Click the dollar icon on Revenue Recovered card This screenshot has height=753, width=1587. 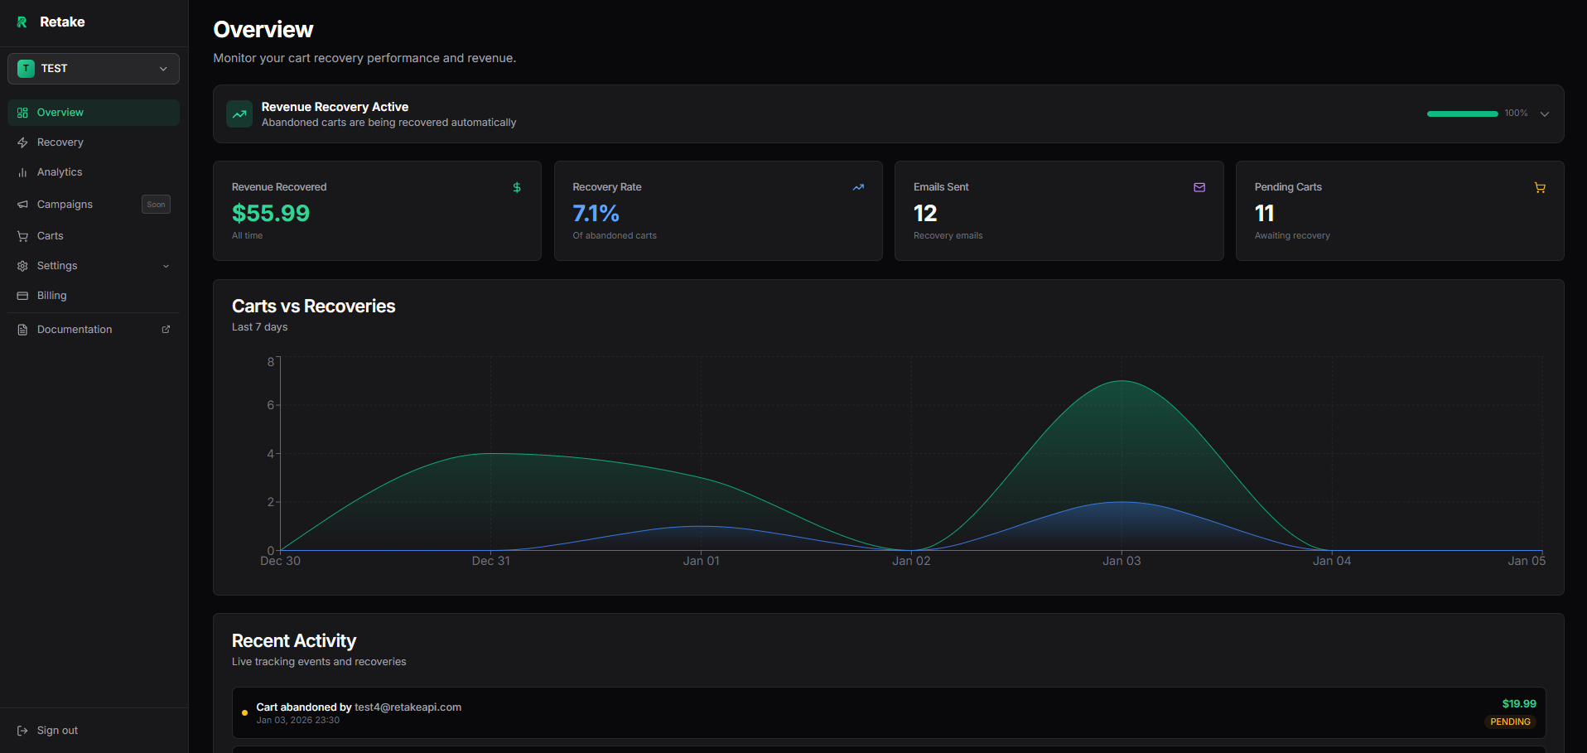[x=516, y=187]
